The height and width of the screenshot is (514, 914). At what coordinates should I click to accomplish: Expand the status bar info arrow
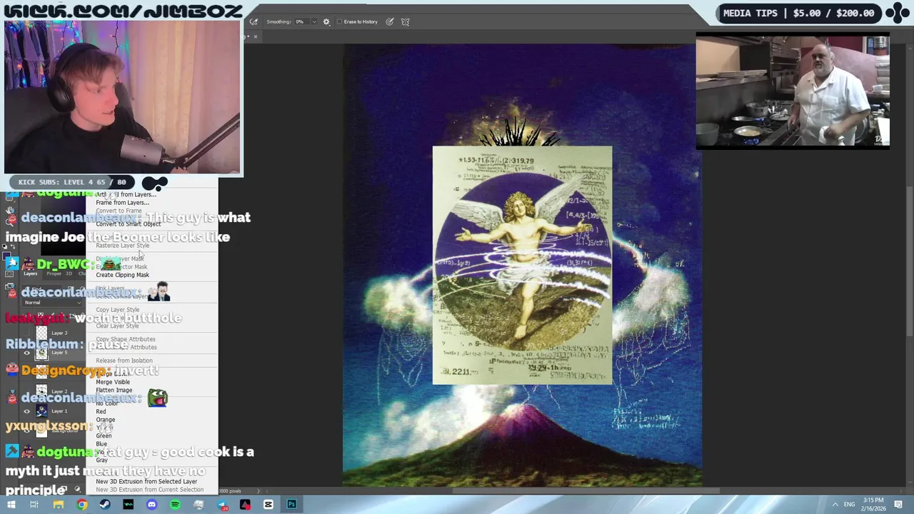pyautogui.click(x=259, y=490)
